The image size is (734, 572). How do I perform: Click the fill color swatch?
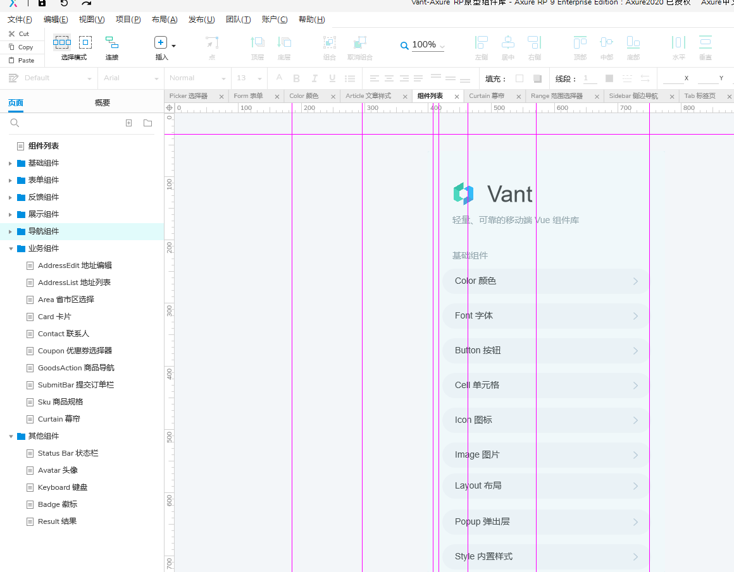coord(519,78)
